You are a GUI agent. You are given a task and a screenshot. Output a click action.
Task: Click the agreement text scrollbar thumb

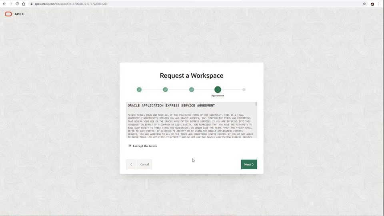click(256, 104)
